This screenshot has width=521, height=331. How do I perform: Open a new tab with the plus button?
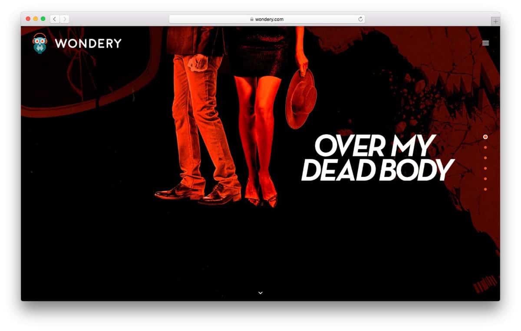click(495, 21)
